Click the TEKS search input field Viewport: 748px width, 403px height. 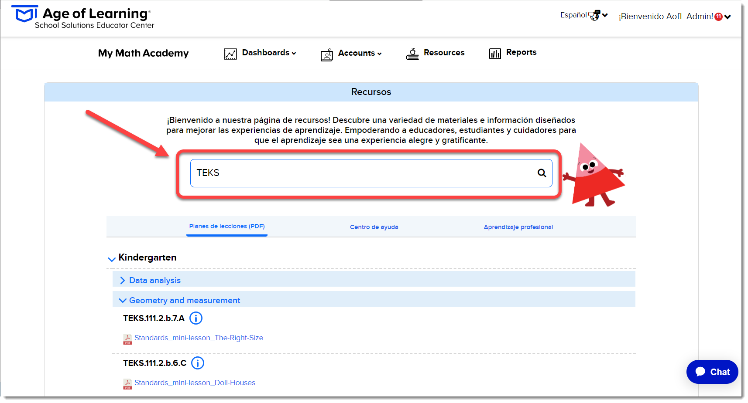tap(371, 173)
